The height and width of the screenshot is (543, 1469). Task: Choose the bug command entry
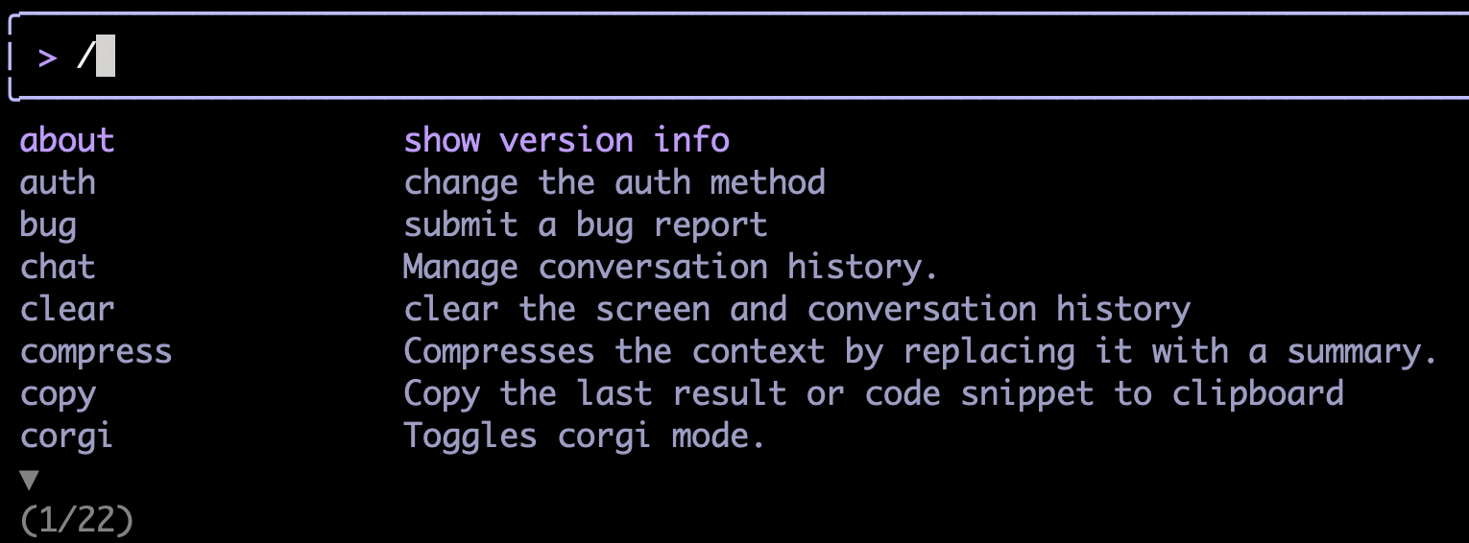(48, 225)
